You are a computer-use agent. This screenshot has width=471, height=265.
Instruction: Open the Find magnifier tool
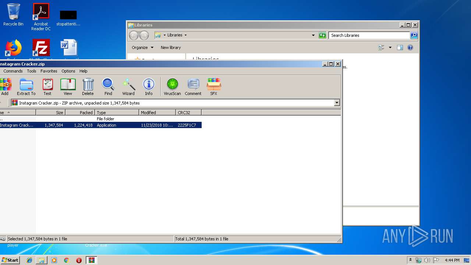point(108,87)
